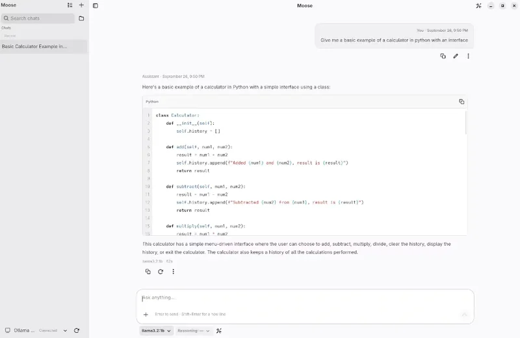Refresh the Ollama connection
Screen dimensions: 520x338
(77, 330)
